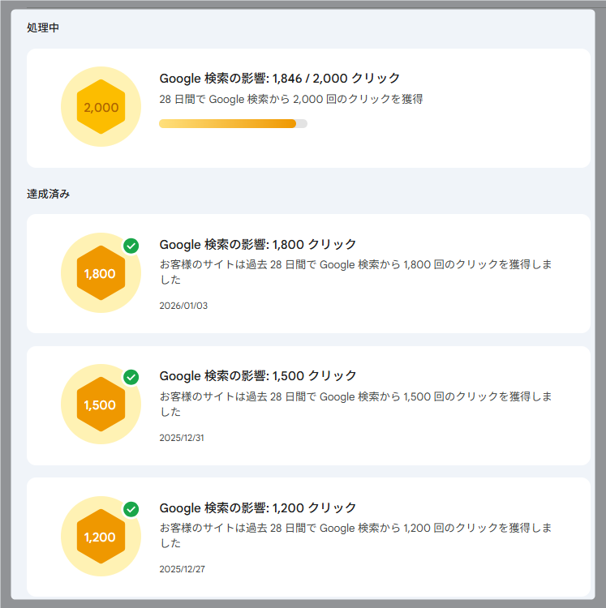This screenshot has height=608, width=606.
Task: Select the 1,800 クリック achievement title
Action: pyautogui.click(x=257, y=244)
